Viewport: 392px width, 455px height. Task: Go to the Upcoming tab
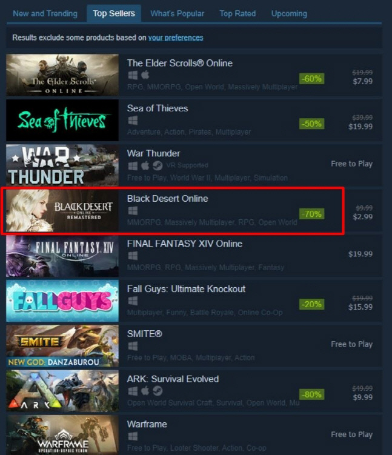pos(289,14)
